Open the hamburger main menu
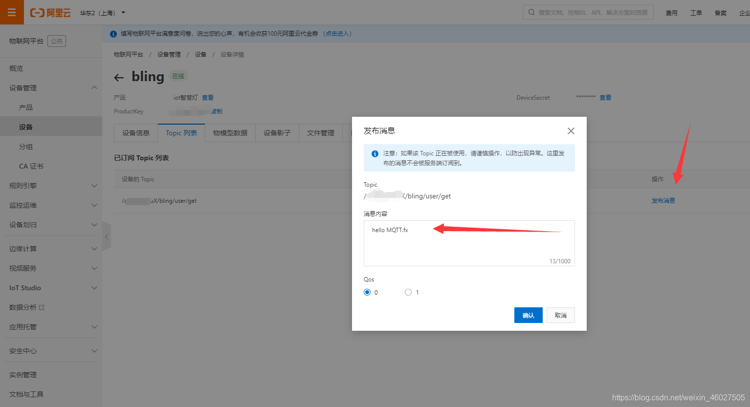Screen dimensions: 750x407 point(12,12)
